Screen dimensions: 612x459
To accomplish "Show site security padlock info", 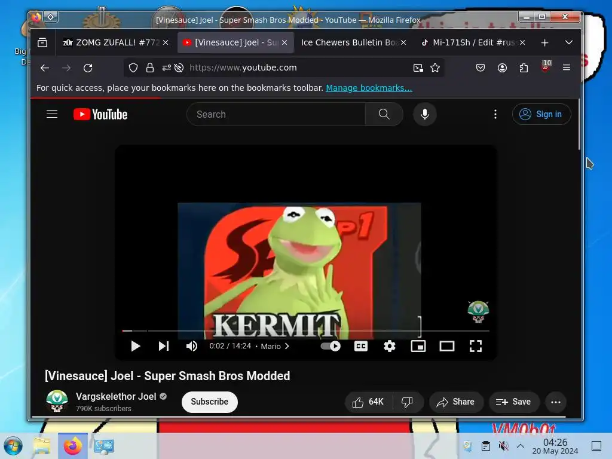I will click(150, 68).
